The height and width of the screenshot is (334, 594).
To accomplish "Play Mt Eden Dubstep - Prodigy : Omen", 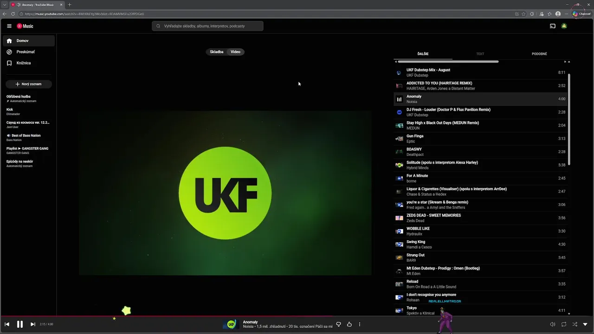I will (480, 271).
